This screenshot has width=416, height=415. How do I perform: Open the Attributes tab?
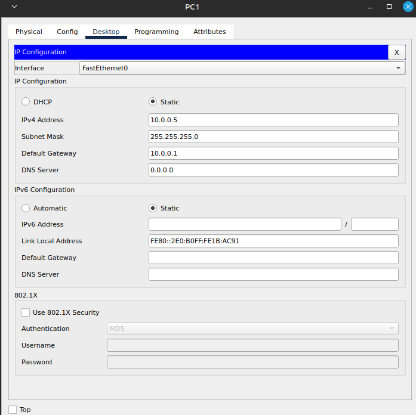pyautogui.click(x=209, y=32)
